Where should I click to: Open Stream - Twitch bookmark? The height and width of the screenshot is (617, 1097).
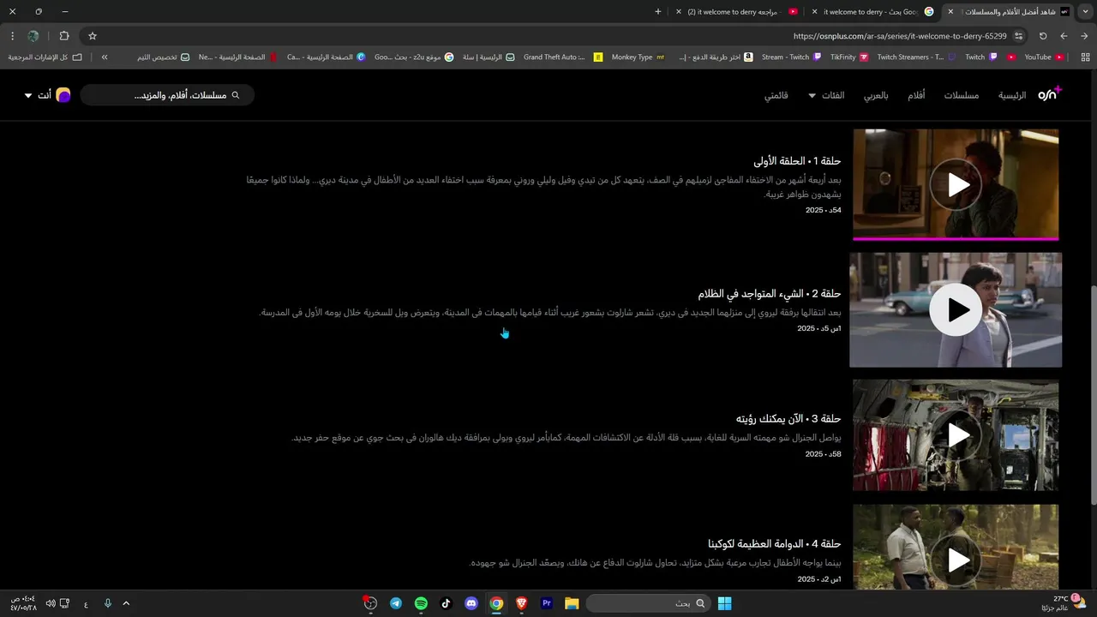(791, 57)
